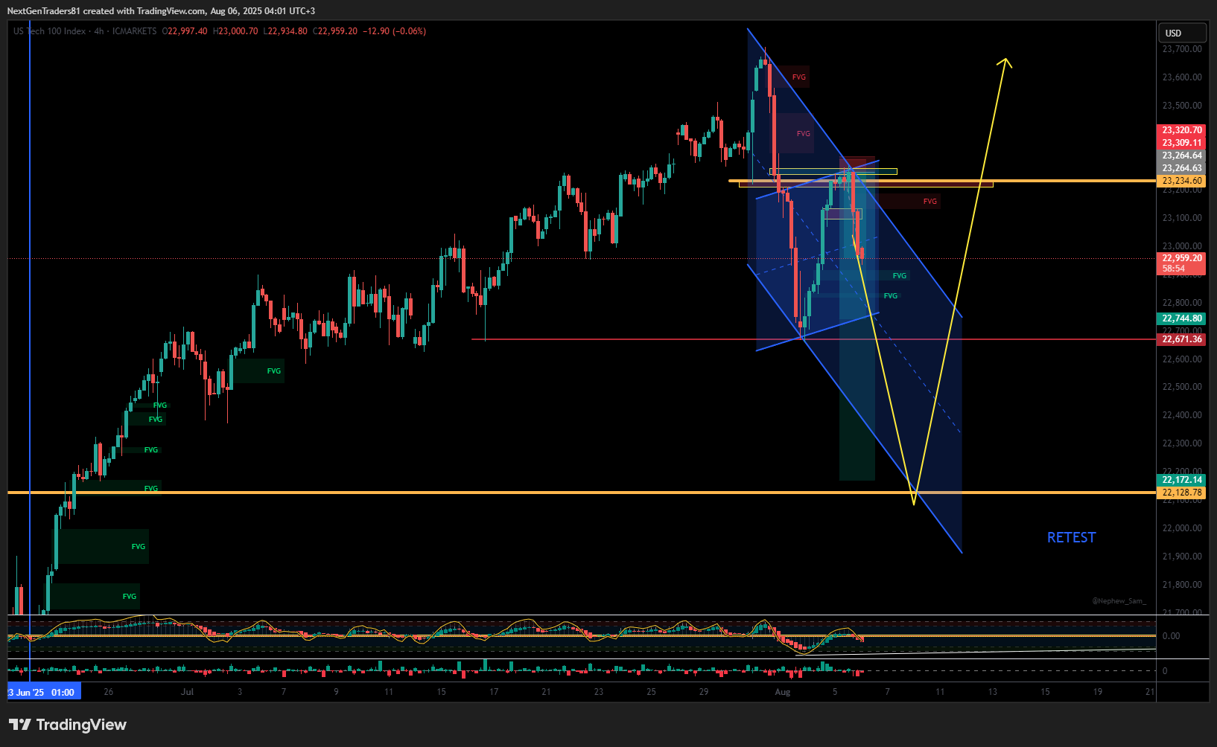Click the close value C22,959.20
1217x747 pixels.
[x=335, y=31]
